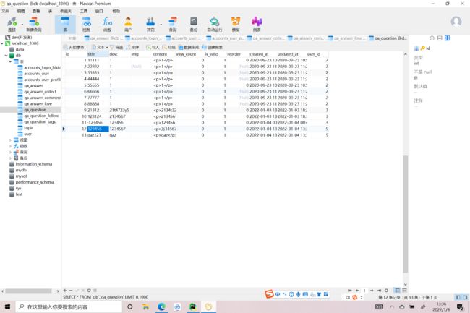Expand the Queries (查询) tree node
Image resolution: width=470 pixels, height=313 pixels.
click(x=10, y=152)
